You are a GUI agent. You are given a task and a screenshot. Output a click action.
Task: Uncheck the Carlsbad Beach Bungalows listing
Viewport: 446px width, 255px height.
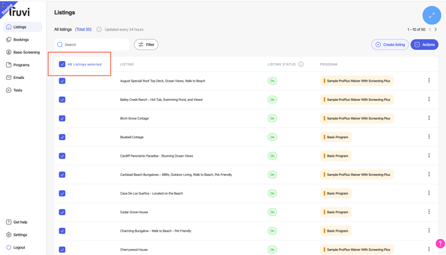(62, 175)
